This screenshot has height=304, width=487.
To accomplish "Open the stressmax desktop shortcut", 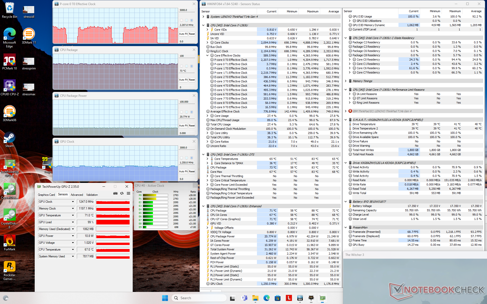I will [29, 89].
